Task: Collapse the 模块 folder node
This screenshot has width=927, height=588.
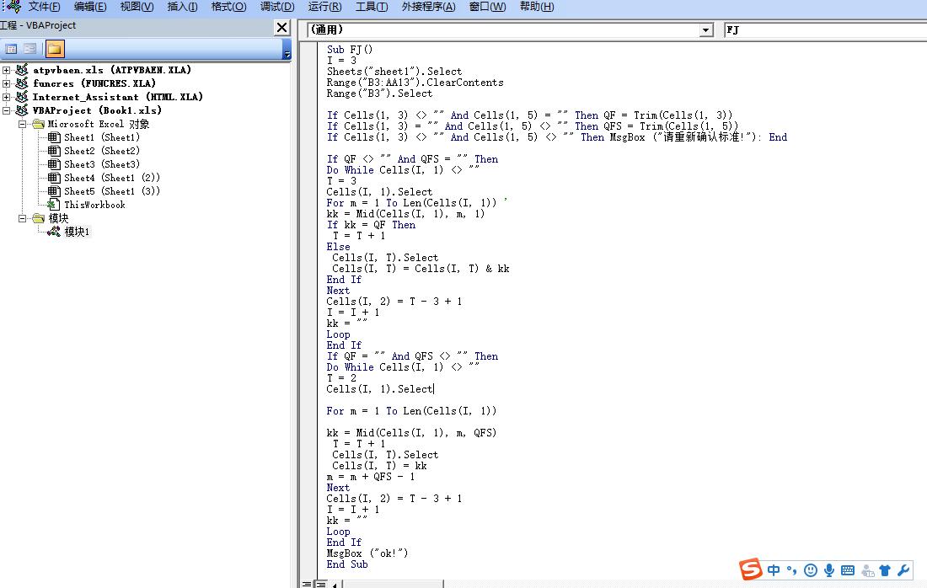Action: pos(23,218)
